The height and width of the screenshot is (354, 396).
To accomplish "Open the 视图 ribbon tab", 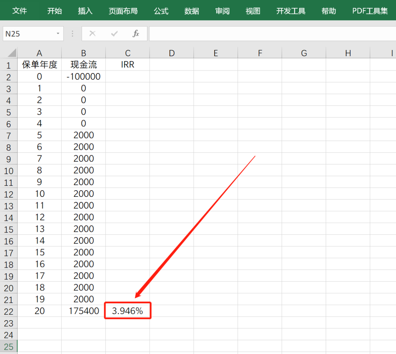I will 252,11.
